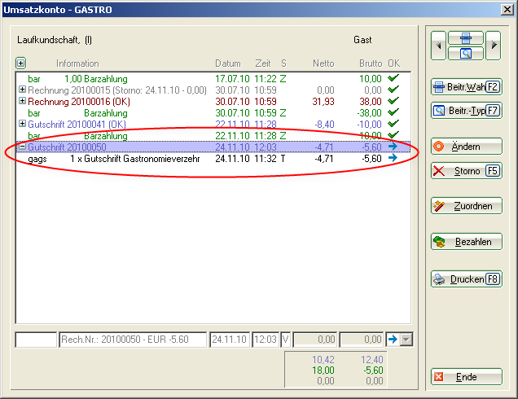Click the Brutto amount field showing 0,00

point(362,340)
